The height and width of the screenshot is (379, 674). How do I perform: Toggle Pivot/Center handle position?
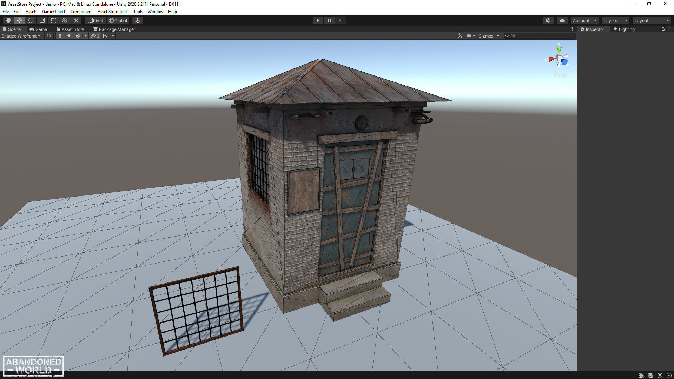tap(95, 20)
